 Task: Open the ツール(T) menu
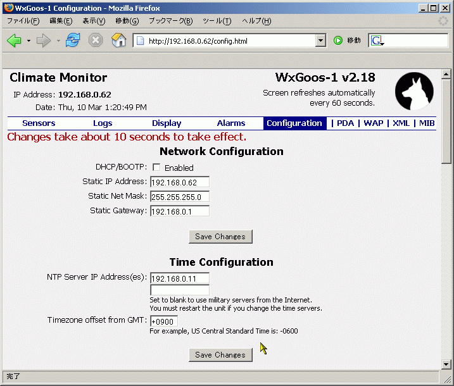[x=217, y=21]
